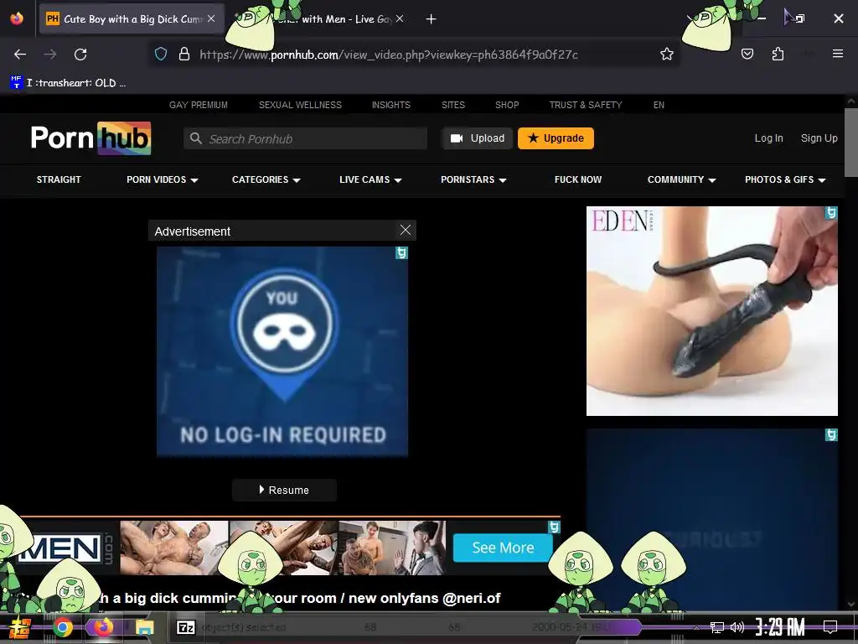The image size is (858, 644).
Task: Open the "I :transheart: OLD" bookmark
Action: coord(69,83)
